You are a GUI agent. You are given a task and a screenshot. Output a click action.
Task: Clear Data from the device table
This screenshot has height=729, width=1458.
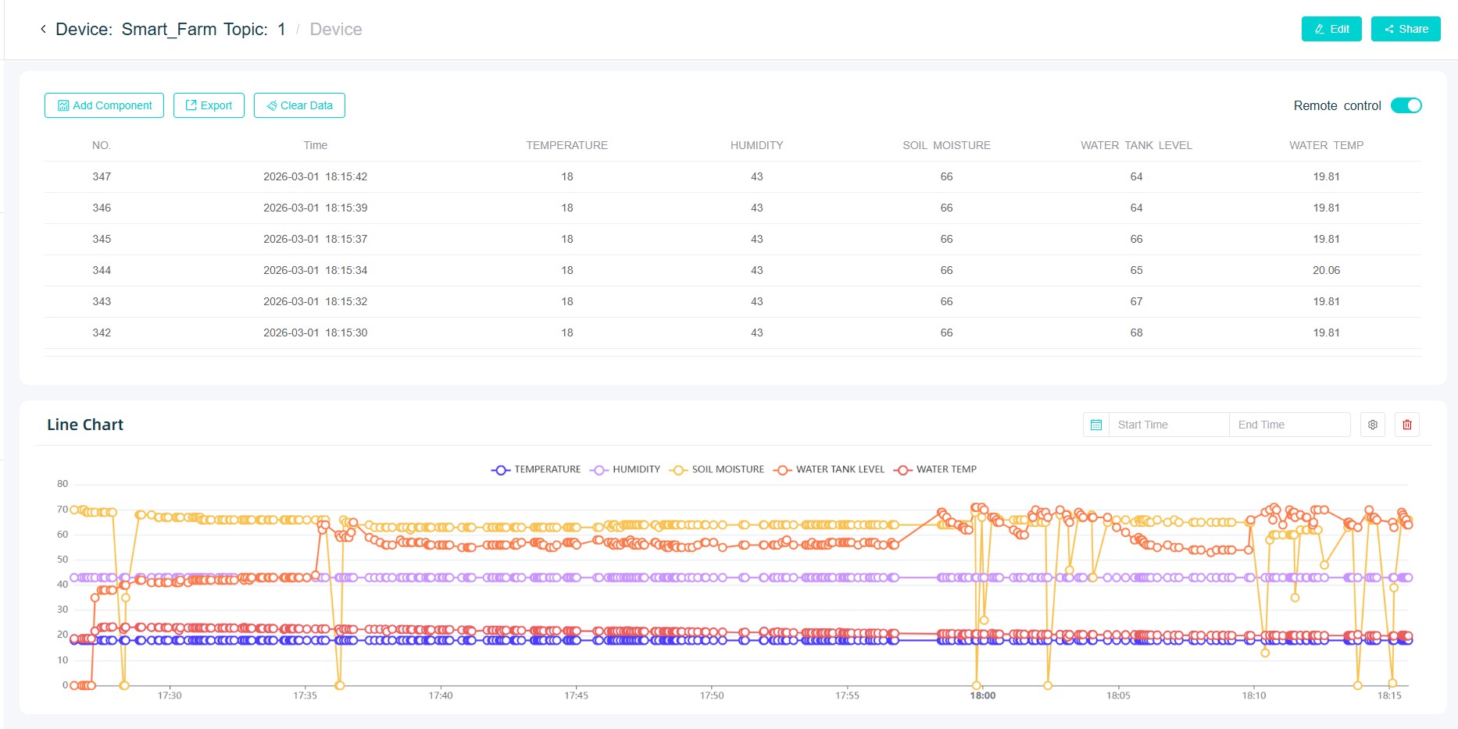299,105
